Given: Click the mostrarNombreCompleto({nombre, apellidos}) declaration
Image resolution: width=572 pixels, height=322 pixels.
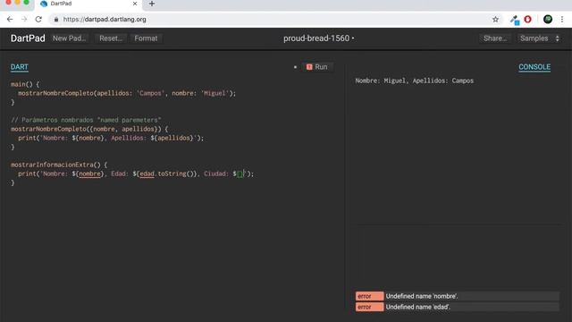Looking at the screenshot, I should (x=89, y=129).
